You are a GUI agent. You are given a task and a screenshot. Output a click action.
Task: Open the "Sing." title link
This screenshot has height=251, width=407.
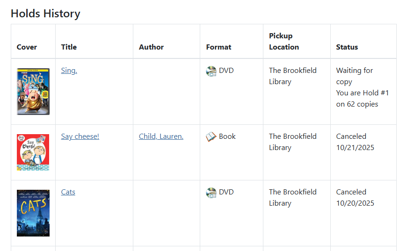point(69,71)
